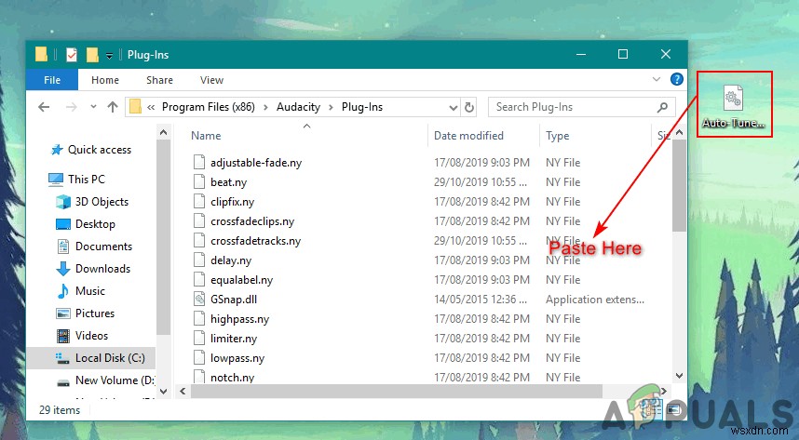Viewport: 799px width, 440px height.
Task: Open Desktop in the sidebar
Action: 86,224
